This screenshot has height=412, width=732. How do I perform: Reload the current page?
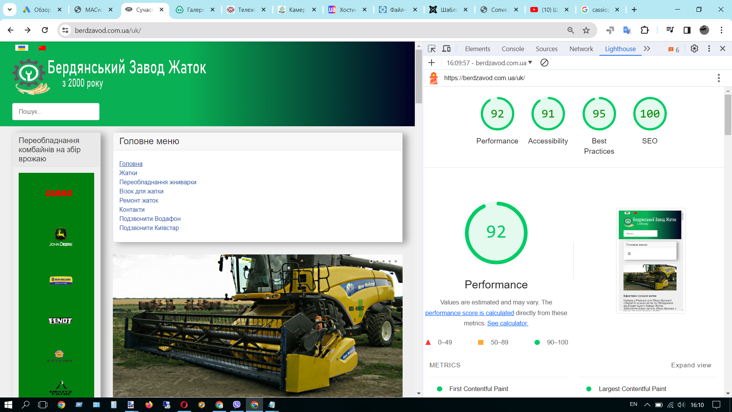tap(45, 30)
